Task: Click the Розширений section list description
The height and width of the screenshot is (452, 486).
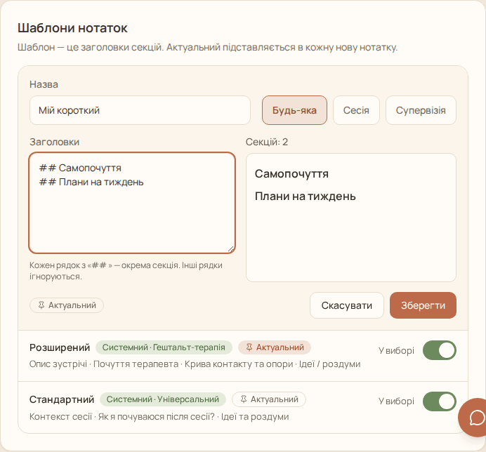Action: pyautogui.click(x=195, y=364)
